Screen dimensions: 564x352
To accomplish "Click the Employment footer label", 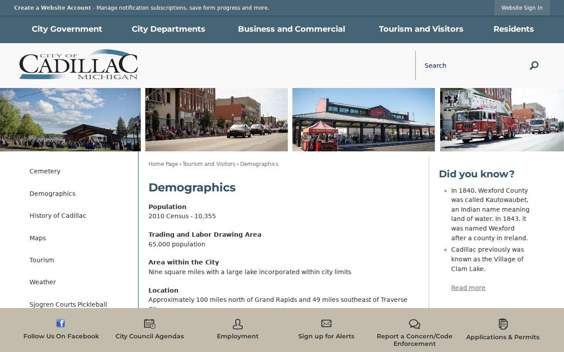I will (x=237, y=336).
